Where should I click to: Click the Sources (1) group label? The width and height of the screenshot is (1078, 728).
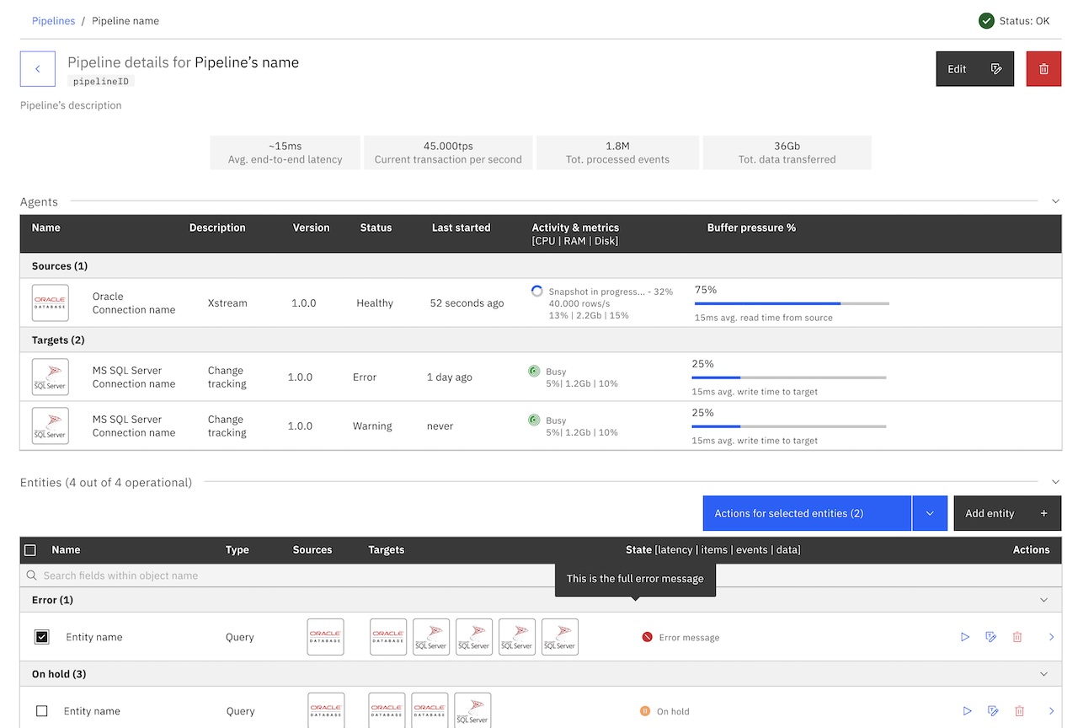(60, 266)
